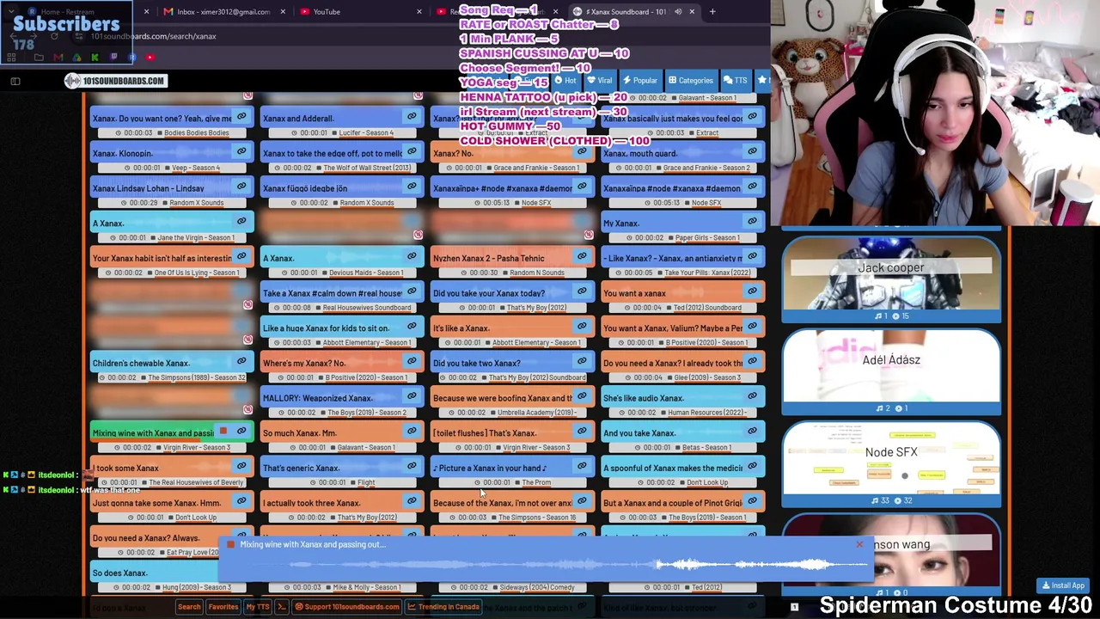Open the Search button in bottom bar
1100x619 pixels.
[189, 607]
